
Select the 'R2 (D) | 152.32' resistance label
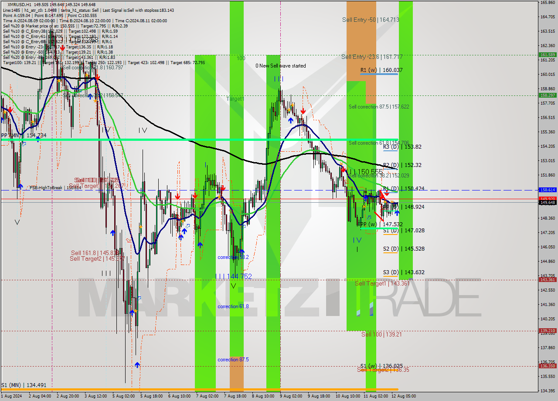click(x=402, y=165)
